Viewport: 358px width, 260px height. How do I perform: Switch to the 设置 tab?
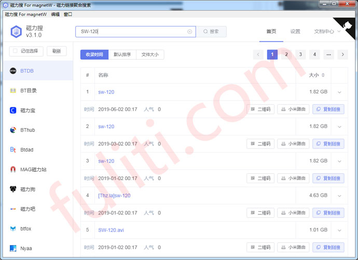295,32
